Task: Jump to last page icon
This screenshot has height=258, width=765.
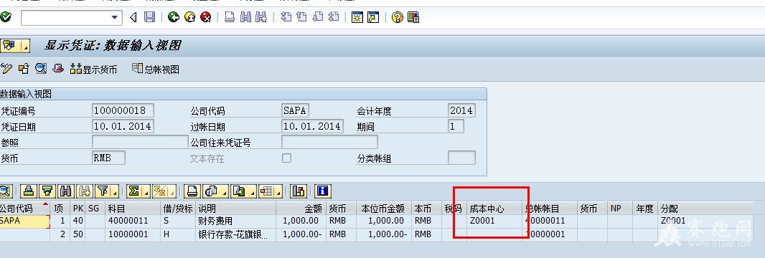Action: [334, 17]
